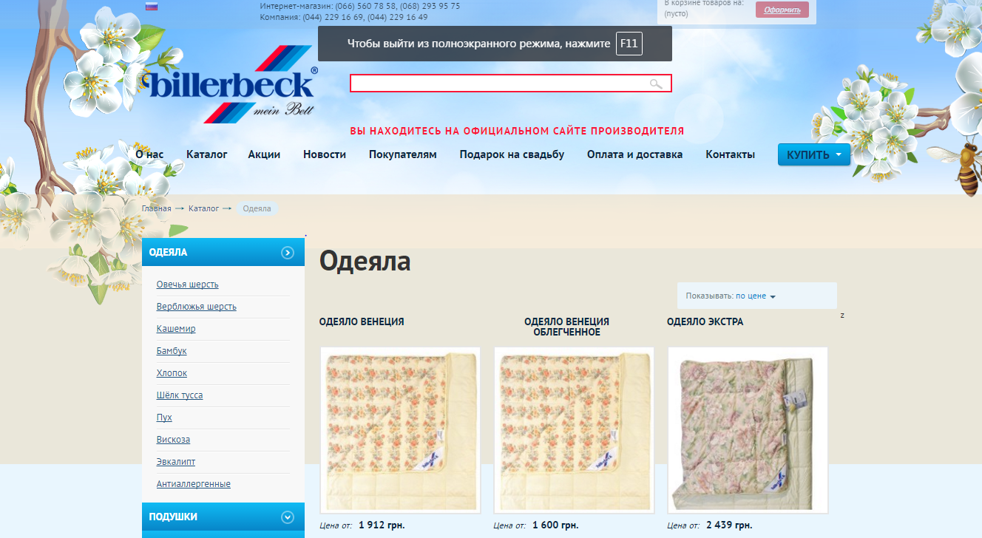982x538 pixels.
Task: Click the magnifier search icon
Action: coord(655,84)
